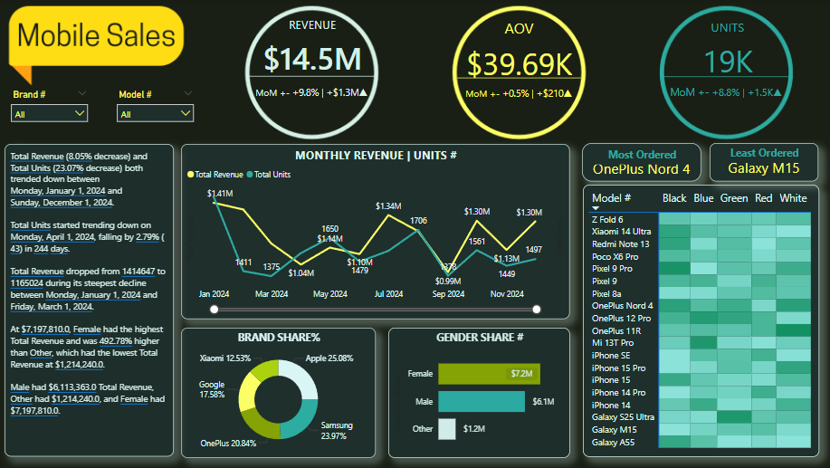Image resolution: width=830 pixels, height=468 pixels.
Task: Select the OnePlus Nord 4 matrix row
Action: click(x=701, y=305)
